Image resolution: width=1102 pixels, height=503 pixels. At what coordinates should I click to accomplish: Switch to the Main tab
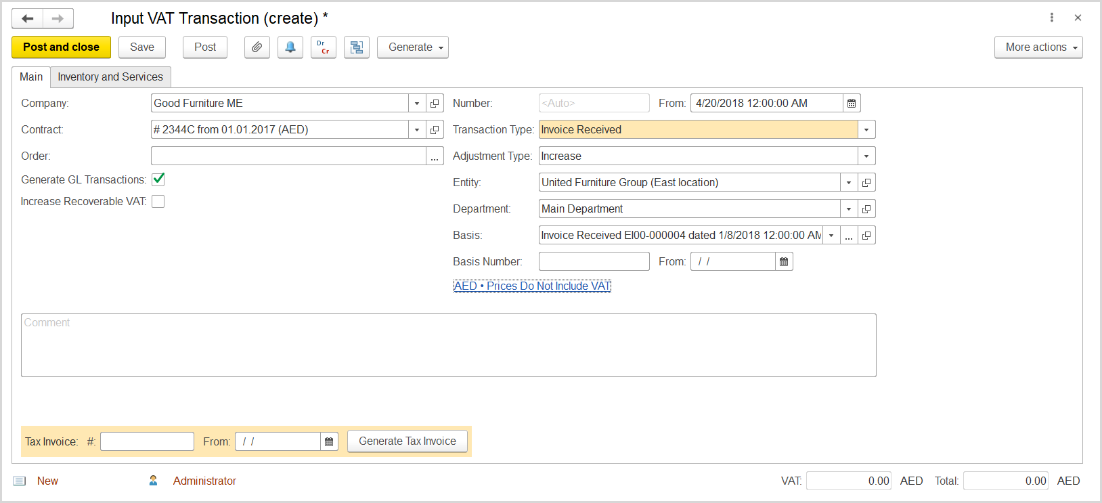(x=31, y=77)
